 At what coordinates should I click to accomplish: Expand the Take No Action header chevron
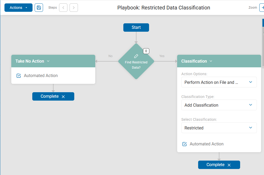[x=48, y=61]
